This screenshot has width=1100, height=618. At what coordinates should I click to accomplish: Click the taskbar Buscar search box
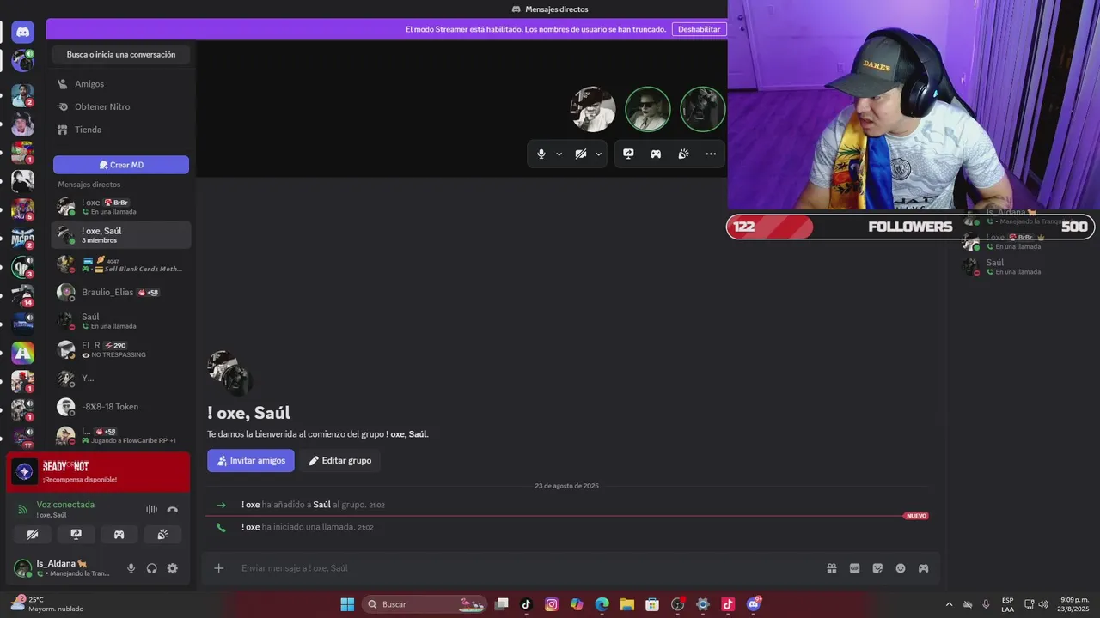tap(426, 604)
